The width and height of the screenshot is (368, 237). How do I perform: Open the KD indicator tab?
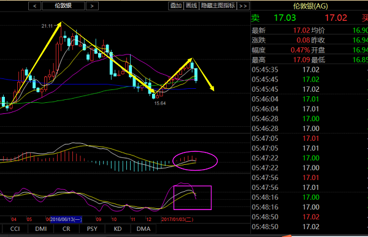(x=118, y=229)
